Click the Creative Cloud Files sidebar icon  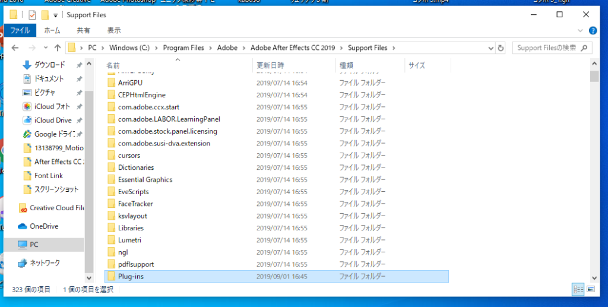coord(23,208)
